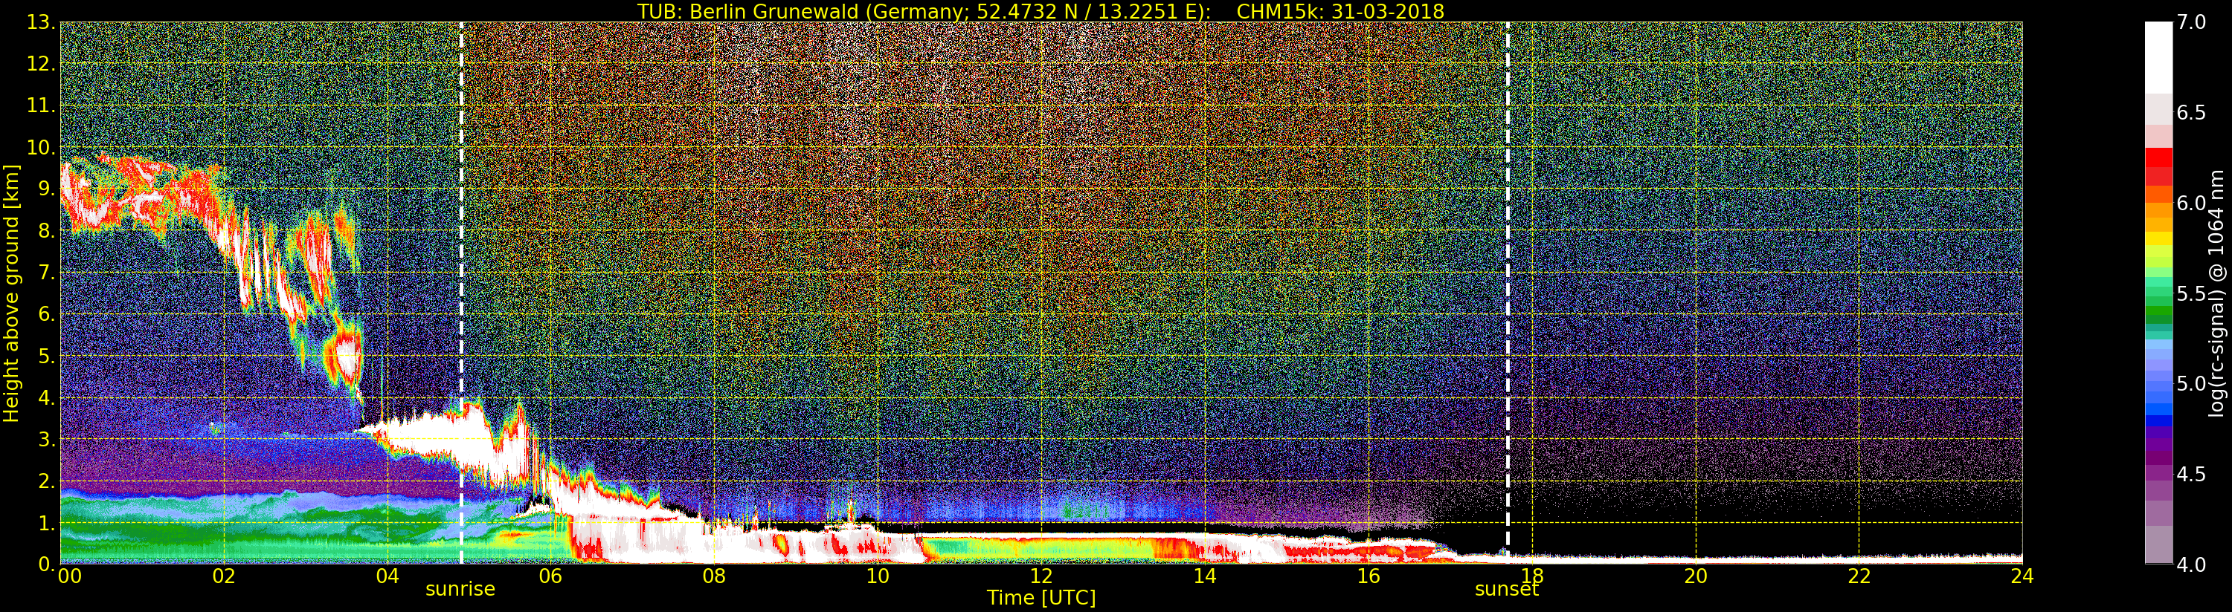Click the white dashed sunrise marker line

point(461,293)
